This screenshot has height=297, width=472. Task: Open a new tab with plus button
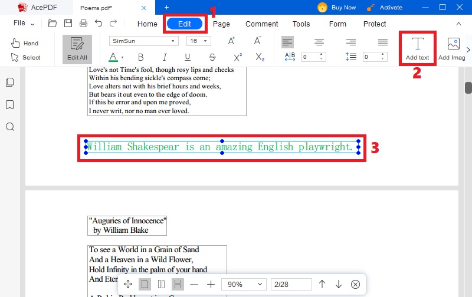(x=166, y=8)
